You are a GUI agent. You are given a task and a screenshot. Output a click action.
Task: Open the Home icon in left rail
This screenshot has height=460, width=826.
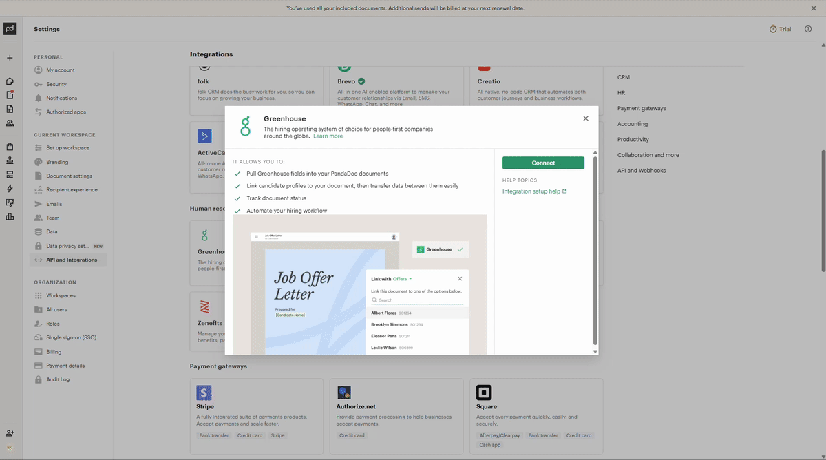click(10, 81)
